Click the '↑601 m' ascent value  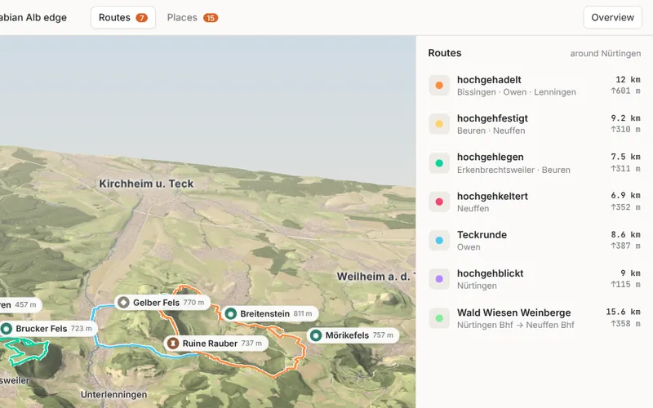pos(625,91)
